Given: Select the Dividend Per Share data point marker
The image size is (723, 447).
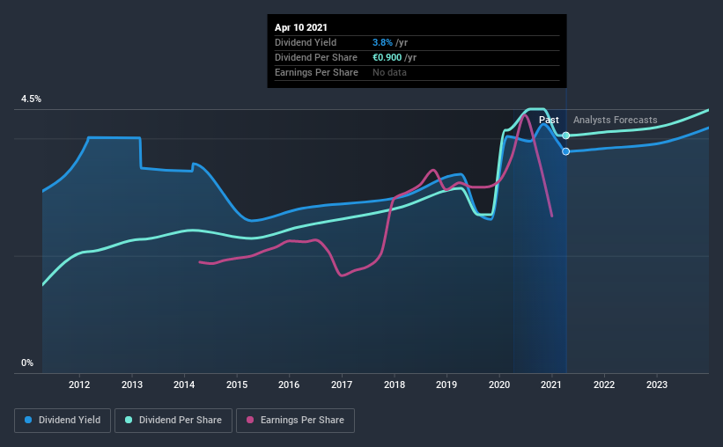Looking at the screenshot, I should (x=565, y=136).
